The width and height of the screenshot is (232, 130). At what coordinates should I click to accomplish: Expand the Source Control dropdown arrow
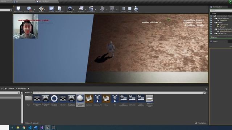click(34, 10)
